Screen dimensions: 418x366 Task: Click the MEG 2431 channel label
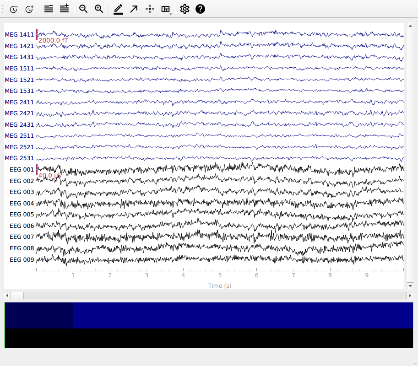(19, 125)
